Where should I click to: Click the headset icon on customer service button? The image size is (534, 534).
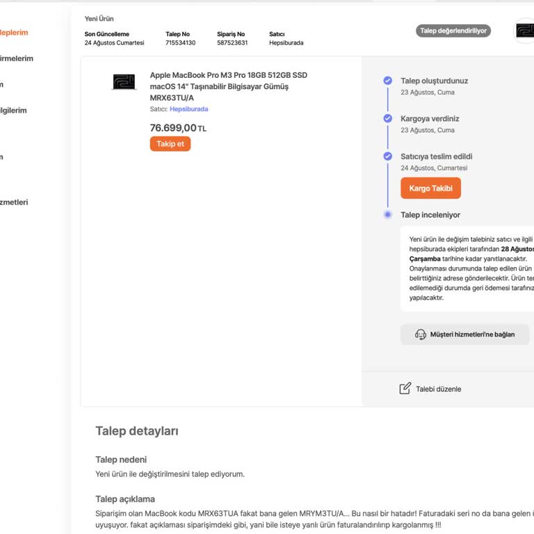pos(420,334)
